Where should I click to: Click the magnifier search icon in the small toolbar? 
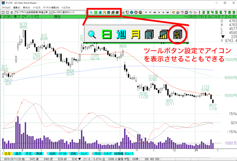(91, 12)
